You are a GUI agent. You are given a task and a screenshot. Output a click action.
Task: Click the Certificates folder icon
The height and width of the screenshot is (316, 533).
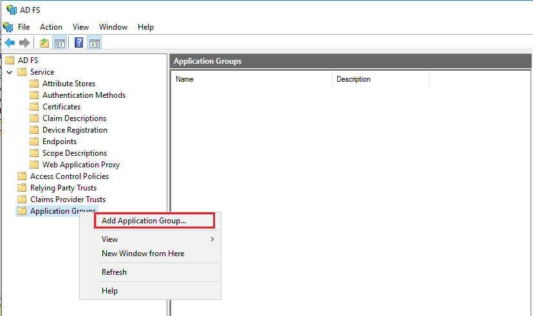click(x=34, y=106)
